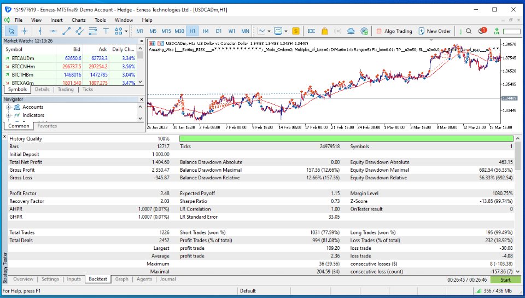
Task: Open the cloud hosting VPS icon
Action: pyautogui.click(x=351, y=31)
